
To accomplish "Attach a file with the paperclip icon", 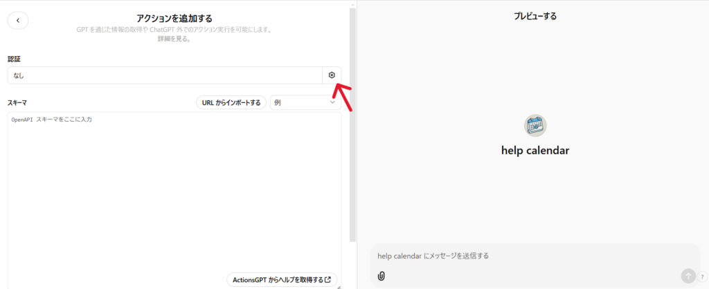I will [382, 276].
